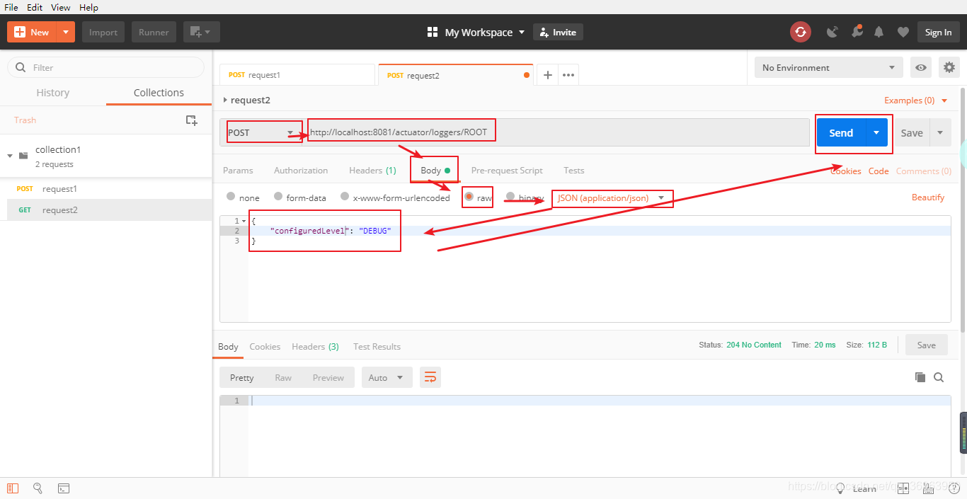The width and height of the screenshot is (967, 499).
Task: Open the request Tests tab
Action: [x=574, y=171]
